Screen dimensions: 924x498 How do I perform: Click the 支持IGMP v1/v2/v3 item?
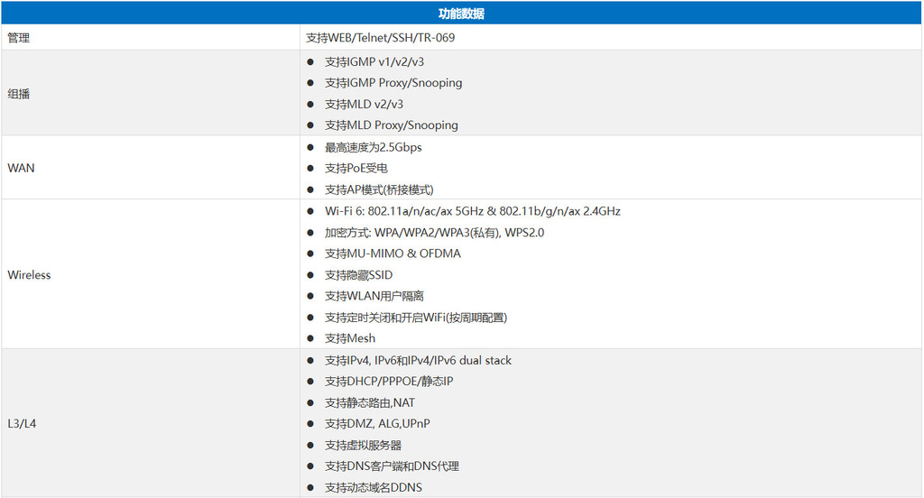coord(374,62)
